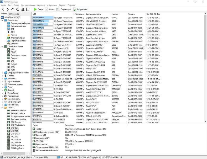Go forward with the right arrow icon
This screenshot has width=207, height=159.
point(8,9)
